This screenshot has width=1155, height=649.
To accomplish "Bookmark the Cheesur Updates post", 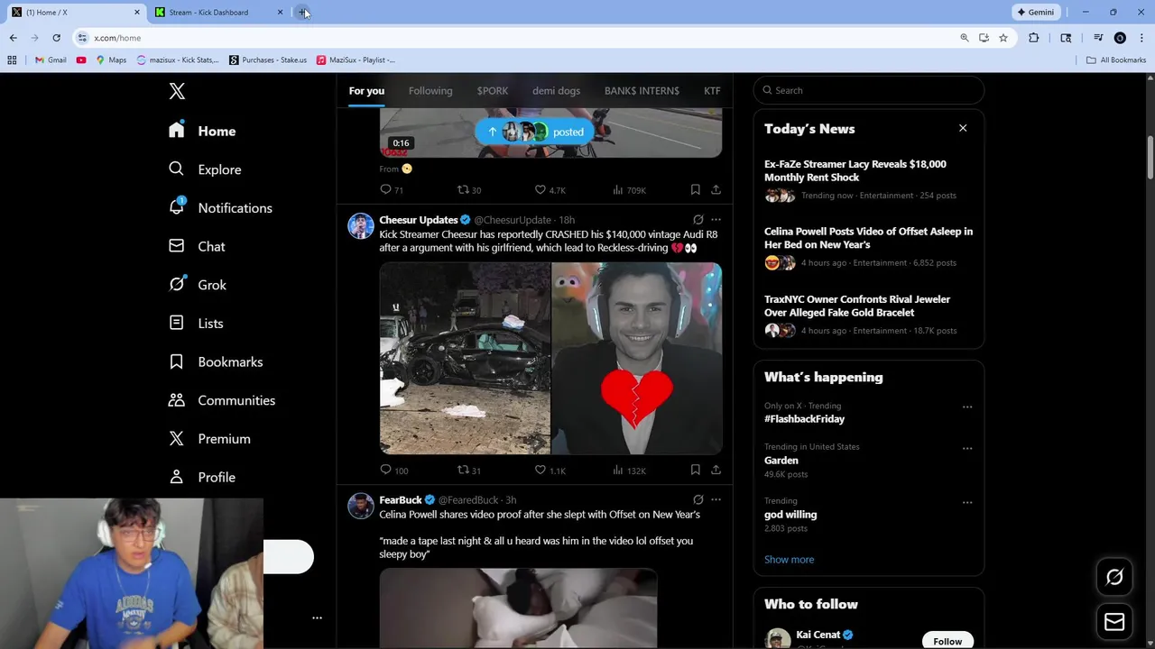I will click(695, 470).
